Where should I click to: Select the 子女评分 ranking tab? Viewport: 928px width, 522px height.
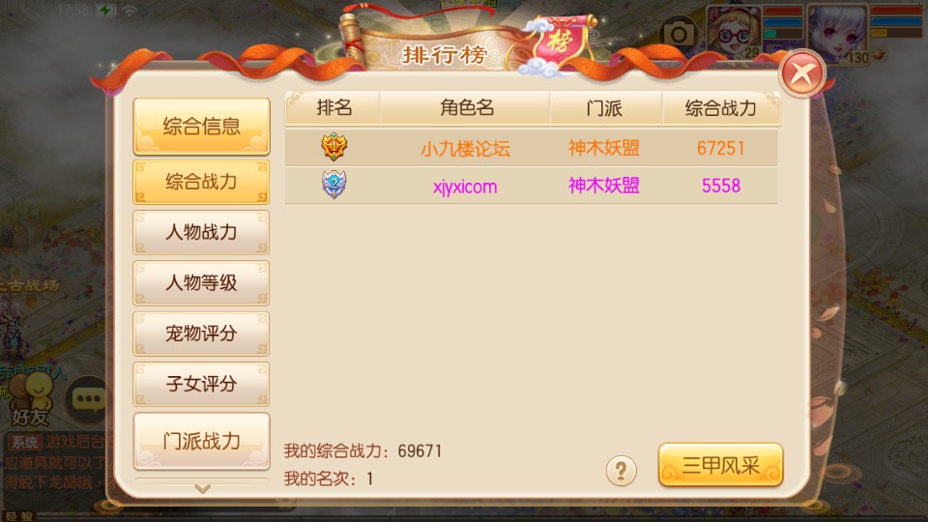[x=201, y=384]
